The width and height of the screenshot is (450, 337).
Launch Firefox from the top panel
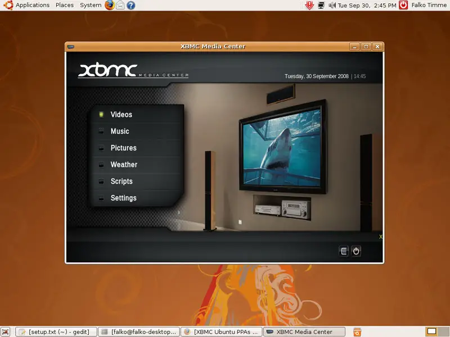pos(109,5)
